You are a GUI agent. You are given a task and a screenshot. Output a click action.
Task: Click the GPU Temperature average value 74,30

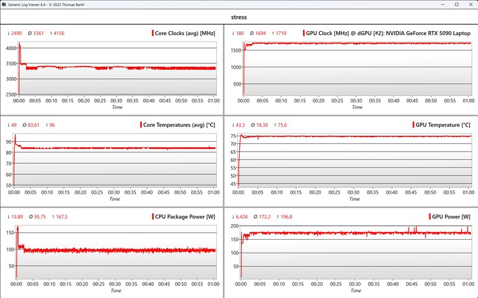(262, 125)
